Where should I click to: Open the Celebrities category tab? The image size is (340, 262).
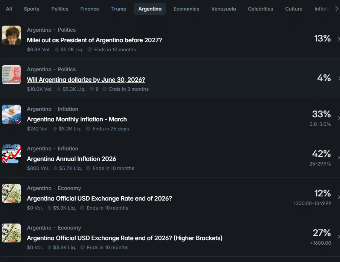coord(260,9)
